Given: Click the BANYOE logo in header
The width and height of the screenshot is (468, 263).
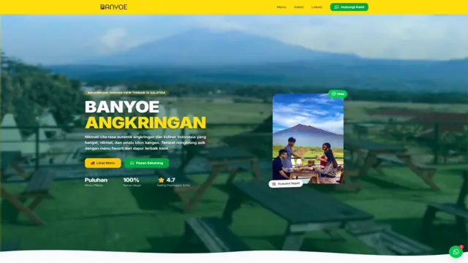Looking at the screenshot, I should tap(114, 7).
